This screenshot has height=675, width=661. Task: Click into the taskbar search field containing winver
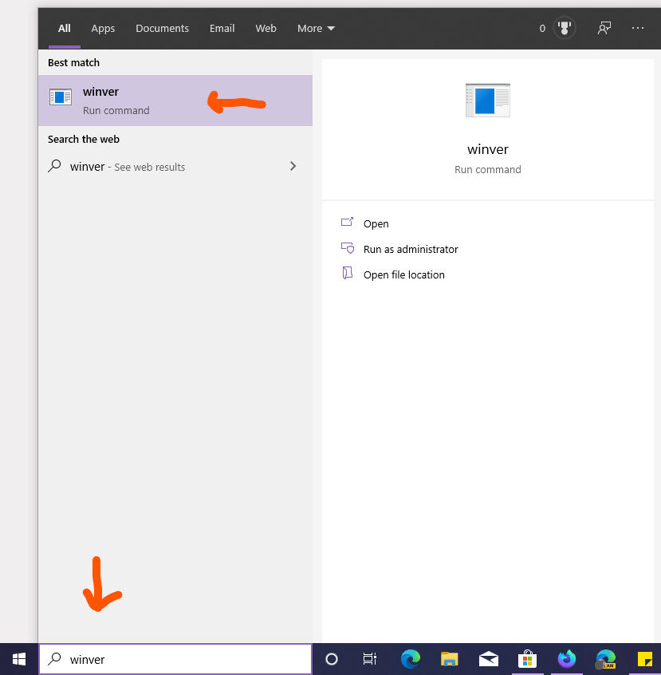(175, 659)
